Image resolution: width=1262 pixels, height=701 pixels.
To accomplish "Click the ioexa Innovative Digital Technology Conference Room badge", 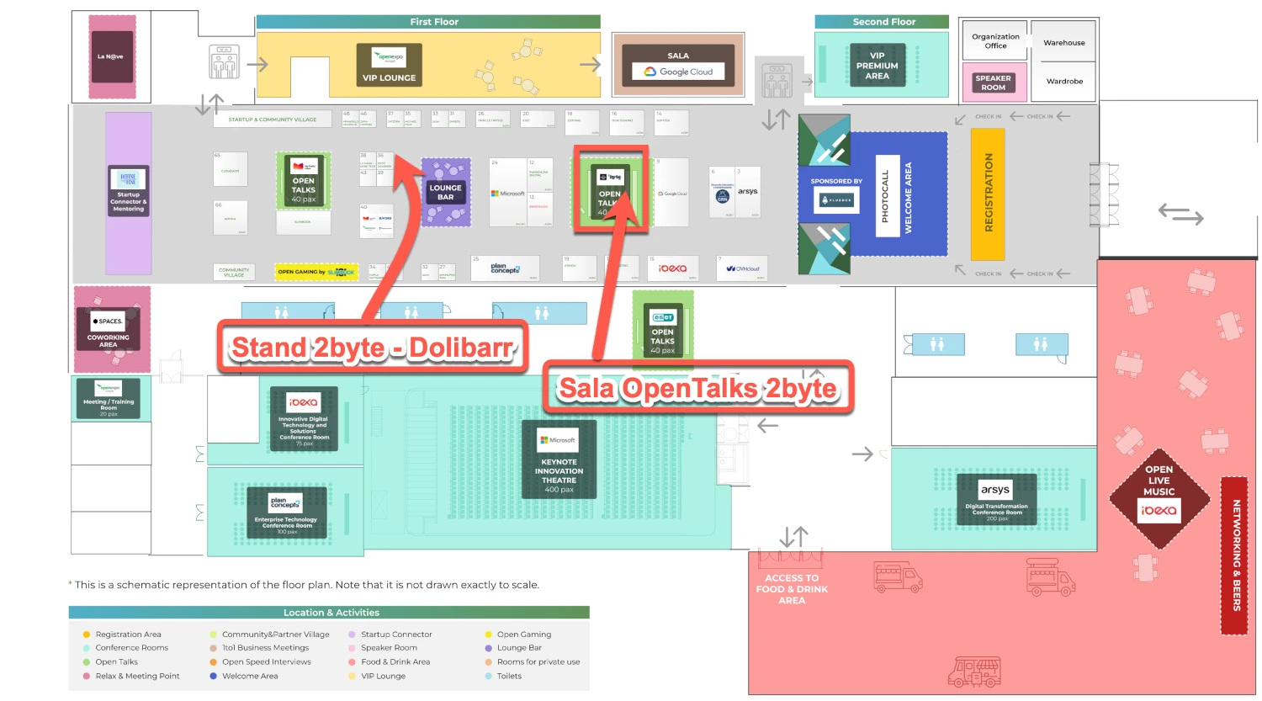I will [303, 419].
